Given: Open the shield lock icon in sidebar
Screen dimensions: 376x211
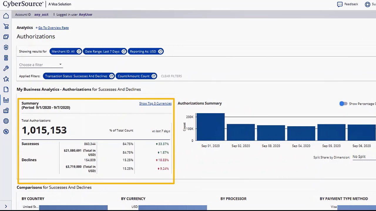Looking at the screenshot, I should point(6,47).
